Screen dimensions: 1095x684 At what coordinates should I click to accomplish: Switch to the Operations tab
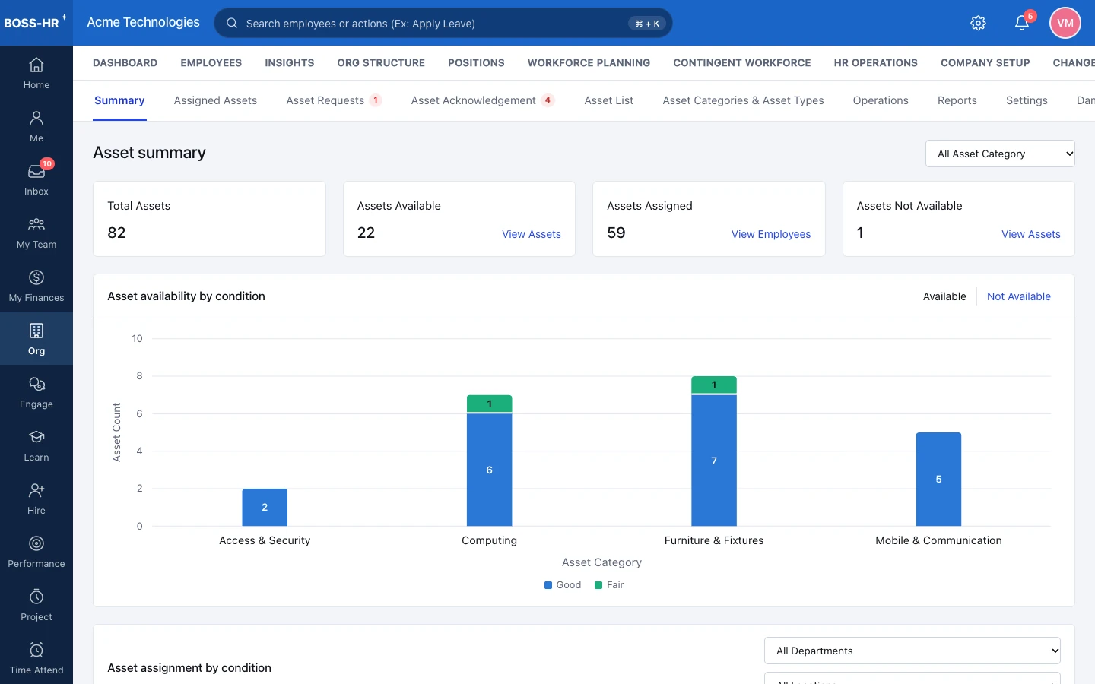[881, 100]
